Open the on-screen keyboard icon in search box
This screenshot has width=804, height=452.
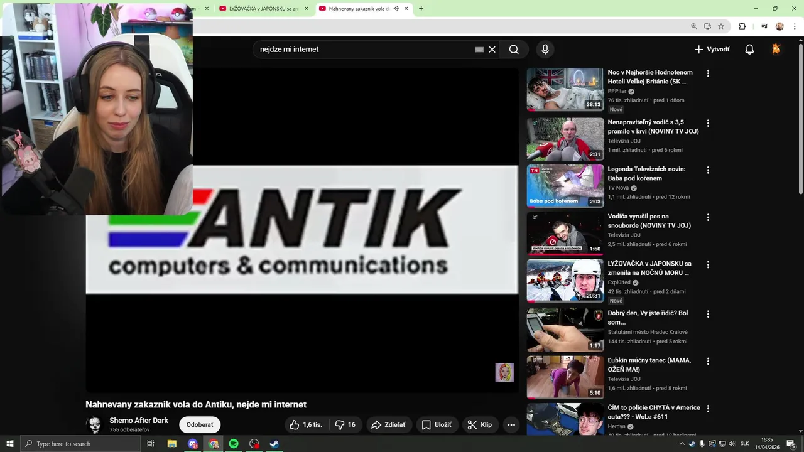pyautogui.click(x=479, y=50)
